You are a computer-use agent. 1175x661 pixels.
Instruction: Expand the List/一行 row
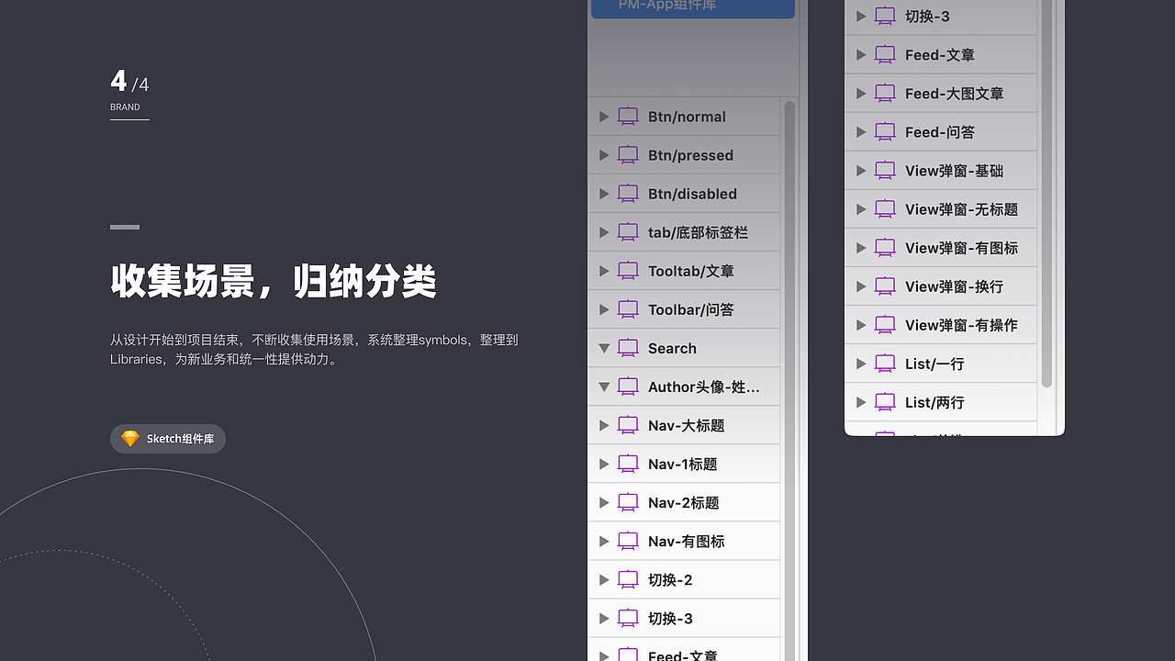[861, 364]
